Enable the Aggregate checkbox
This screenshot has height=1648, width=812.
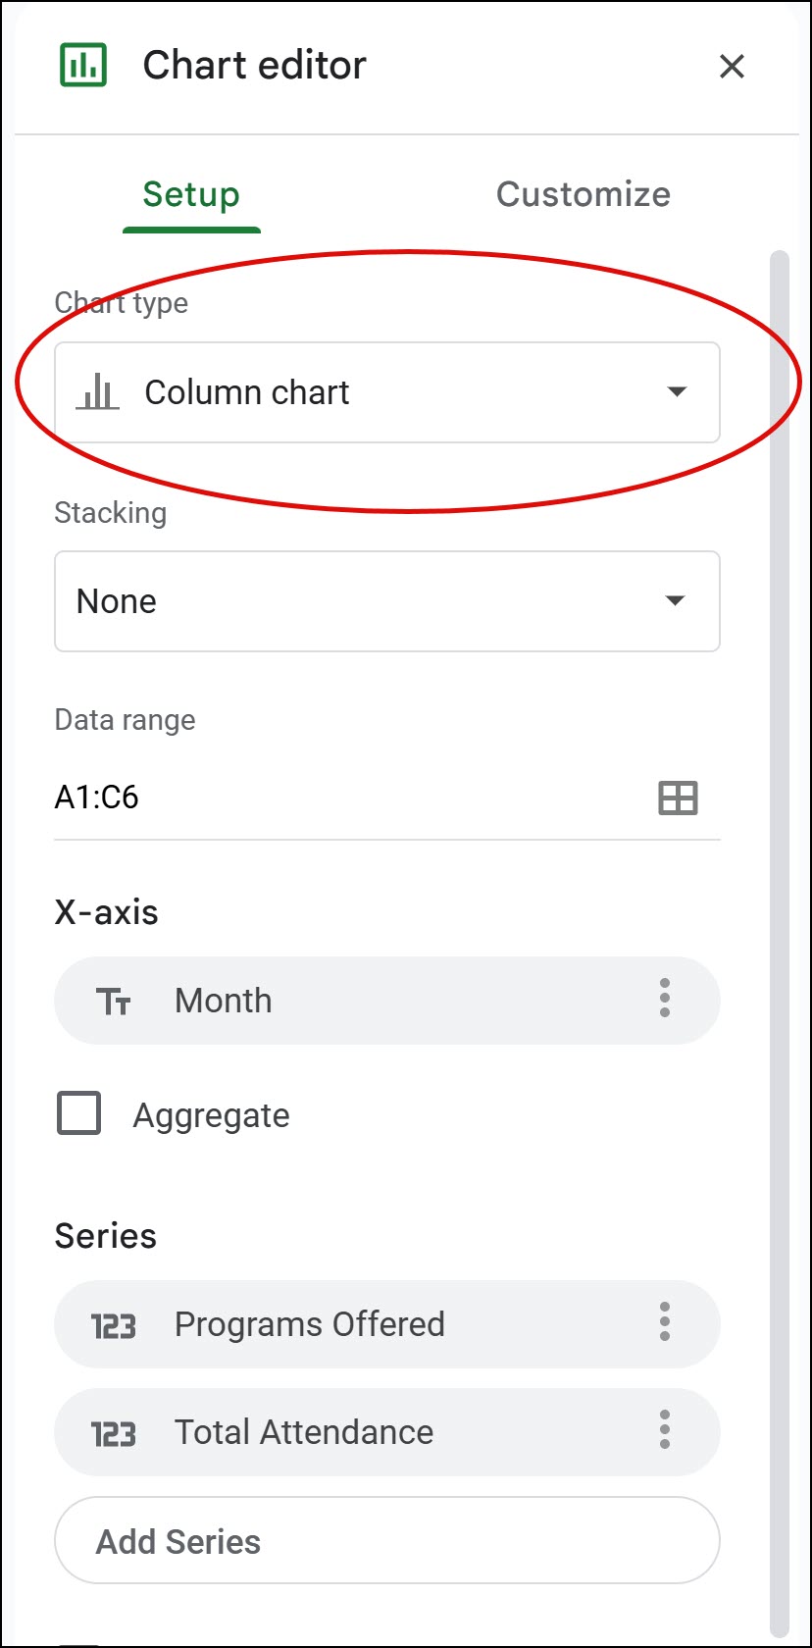pyautogui.click(x=78, y=1113)
